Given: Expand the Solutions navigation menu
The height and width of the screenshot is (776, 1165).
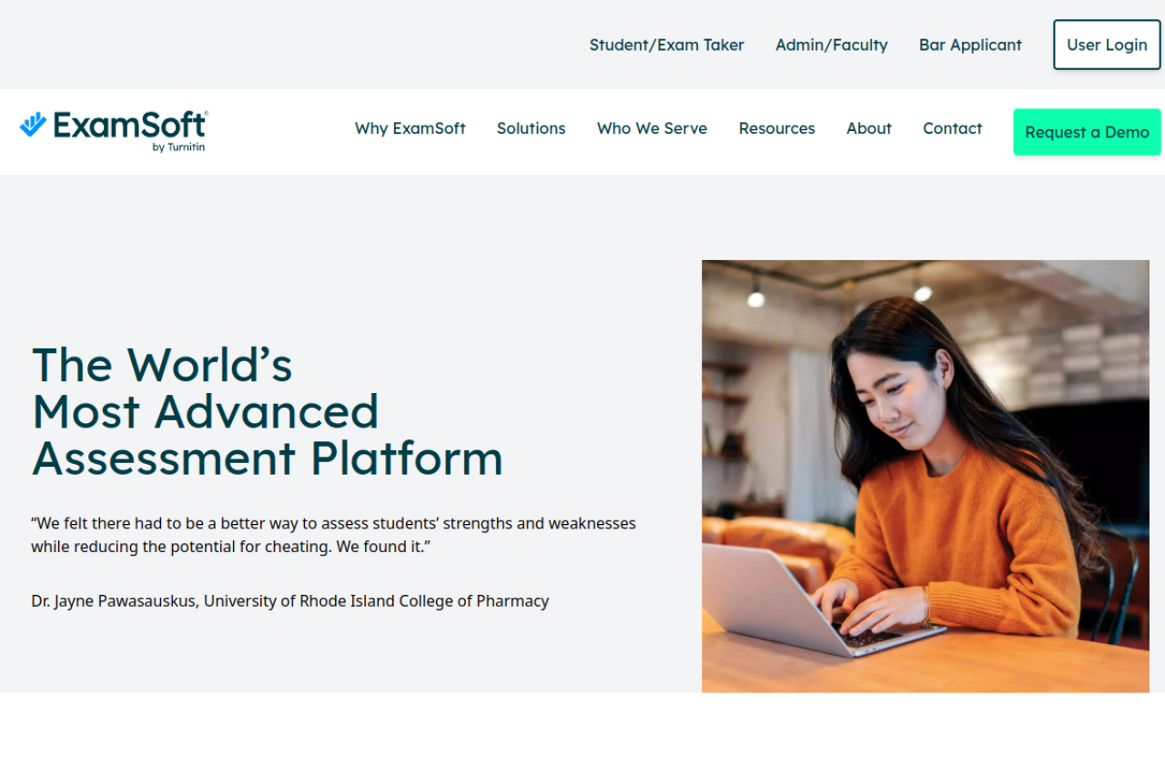Looking at the screenshot, I should coord(531,128).
